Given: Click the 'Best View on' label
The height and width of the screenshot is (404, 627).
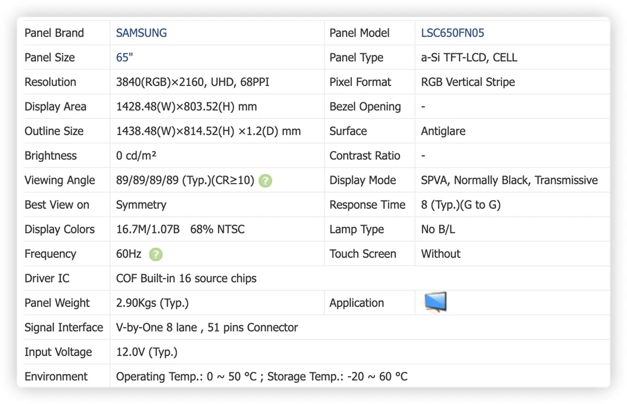Looking at the screenshot, I should pos(57,205).
